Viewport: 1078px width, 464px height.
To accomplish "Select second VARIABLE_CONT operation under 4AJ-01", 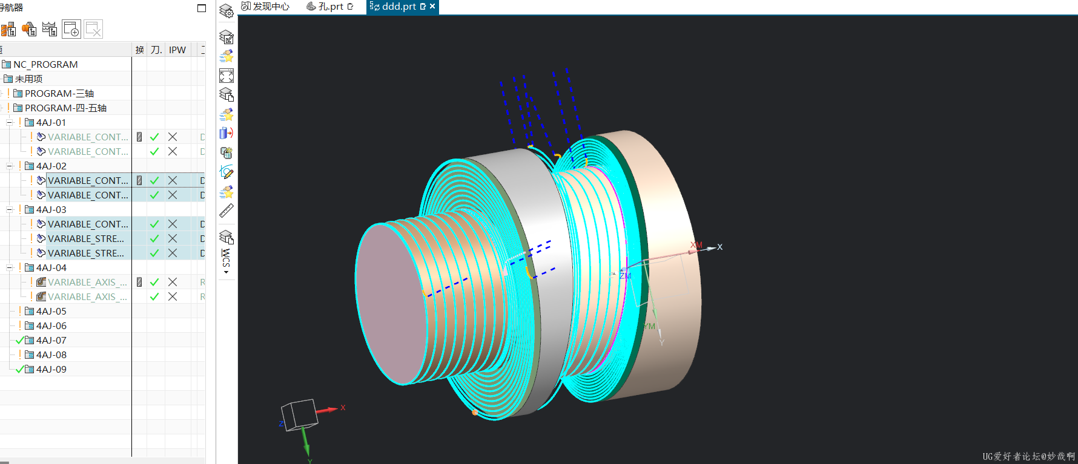I will tap(88, 151).
